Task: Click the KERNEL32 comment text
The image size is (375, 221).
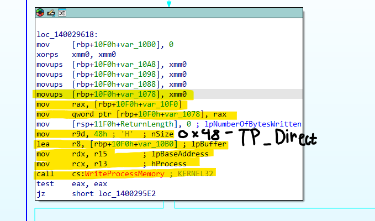Action: pyautogui.click(x=196, y=173)
